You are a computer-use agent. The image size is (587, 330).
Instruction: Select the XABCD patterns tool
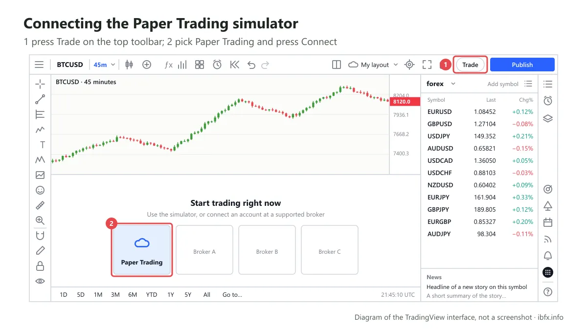[x=40, y=160]
